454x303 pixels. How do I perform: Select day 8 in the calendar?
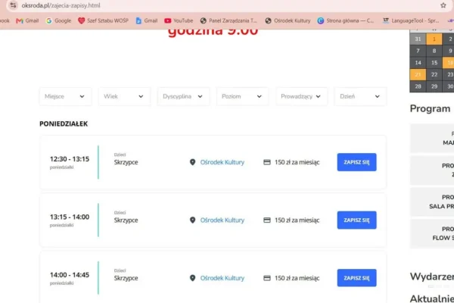click(434, 51)
